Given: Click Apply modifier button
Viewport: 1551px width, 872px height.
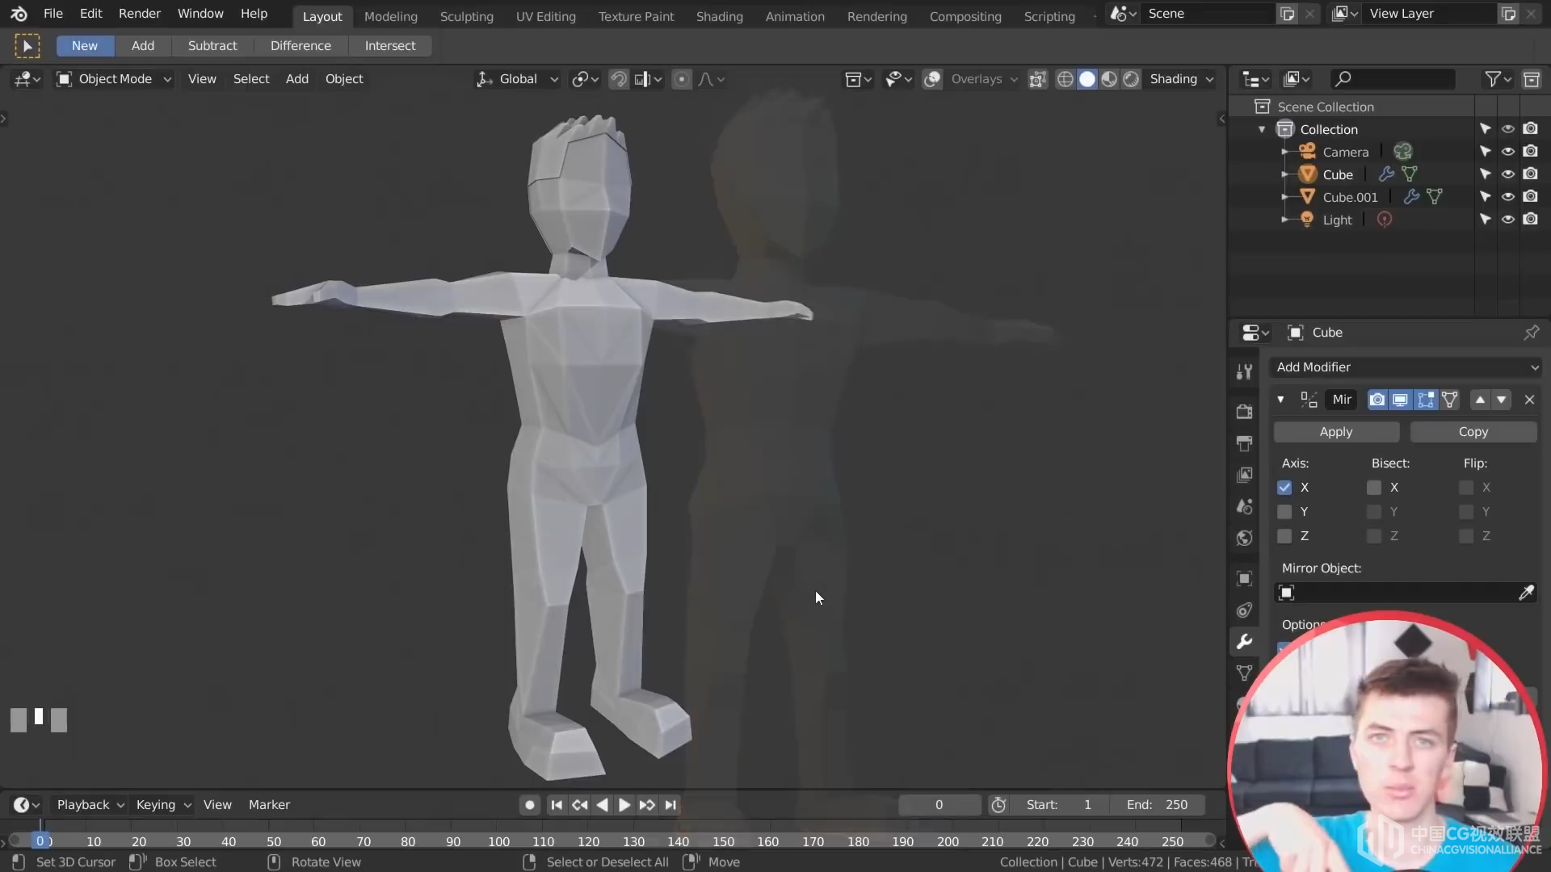Looking at the screenshot, I should pos(1336,432).
